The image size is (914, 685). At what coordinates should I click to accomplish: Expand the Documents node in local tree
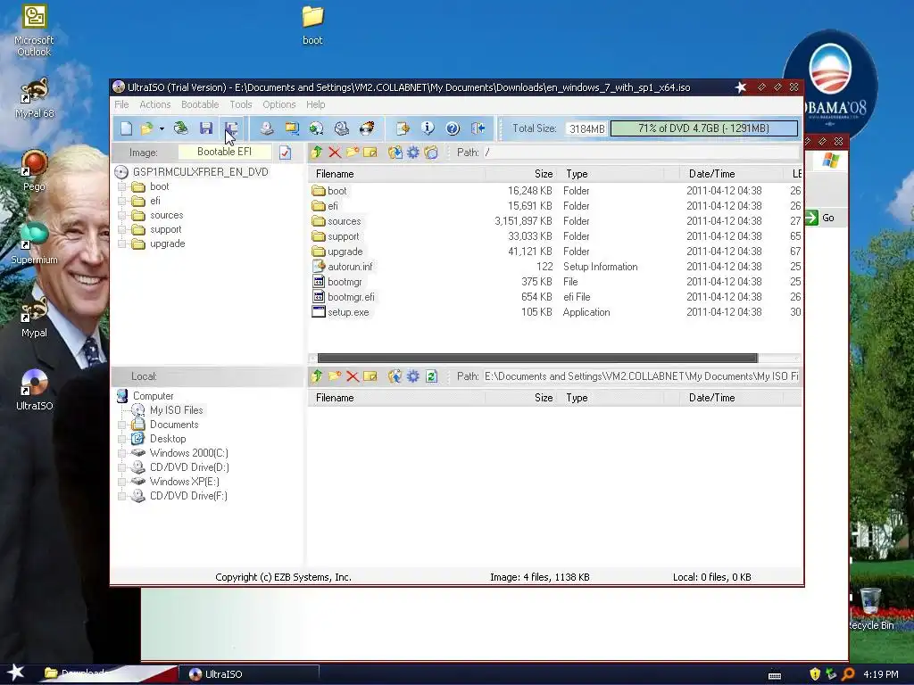(x=121, y=425)
